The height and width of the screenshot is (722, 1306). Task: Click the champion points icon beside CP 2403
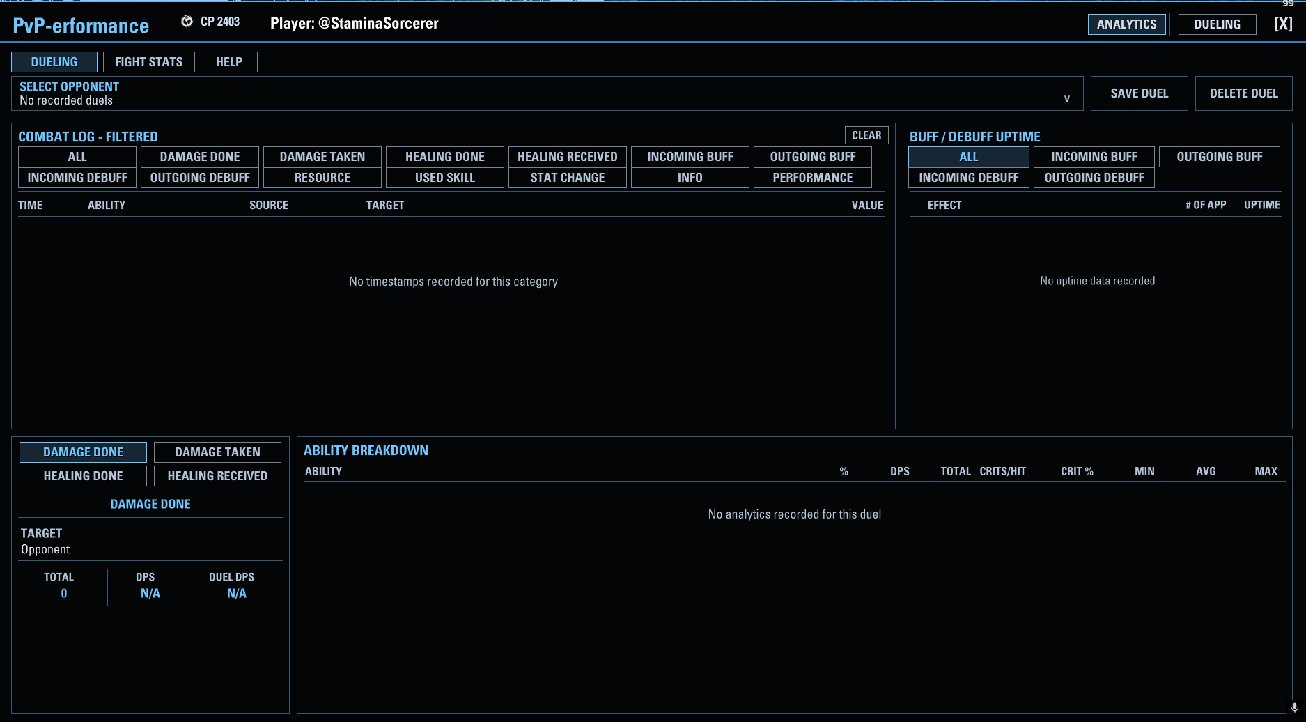click(187, 22)
